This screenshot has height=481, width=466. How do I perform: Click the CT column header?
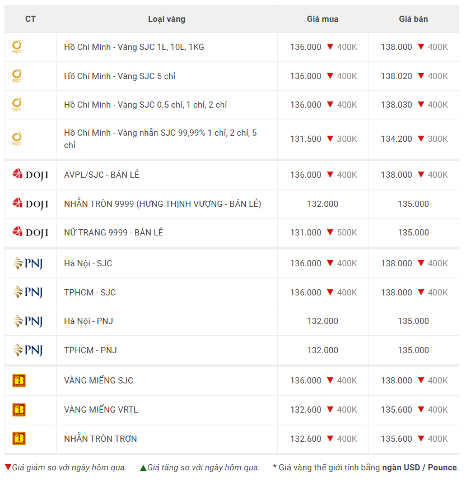[30, 19]
